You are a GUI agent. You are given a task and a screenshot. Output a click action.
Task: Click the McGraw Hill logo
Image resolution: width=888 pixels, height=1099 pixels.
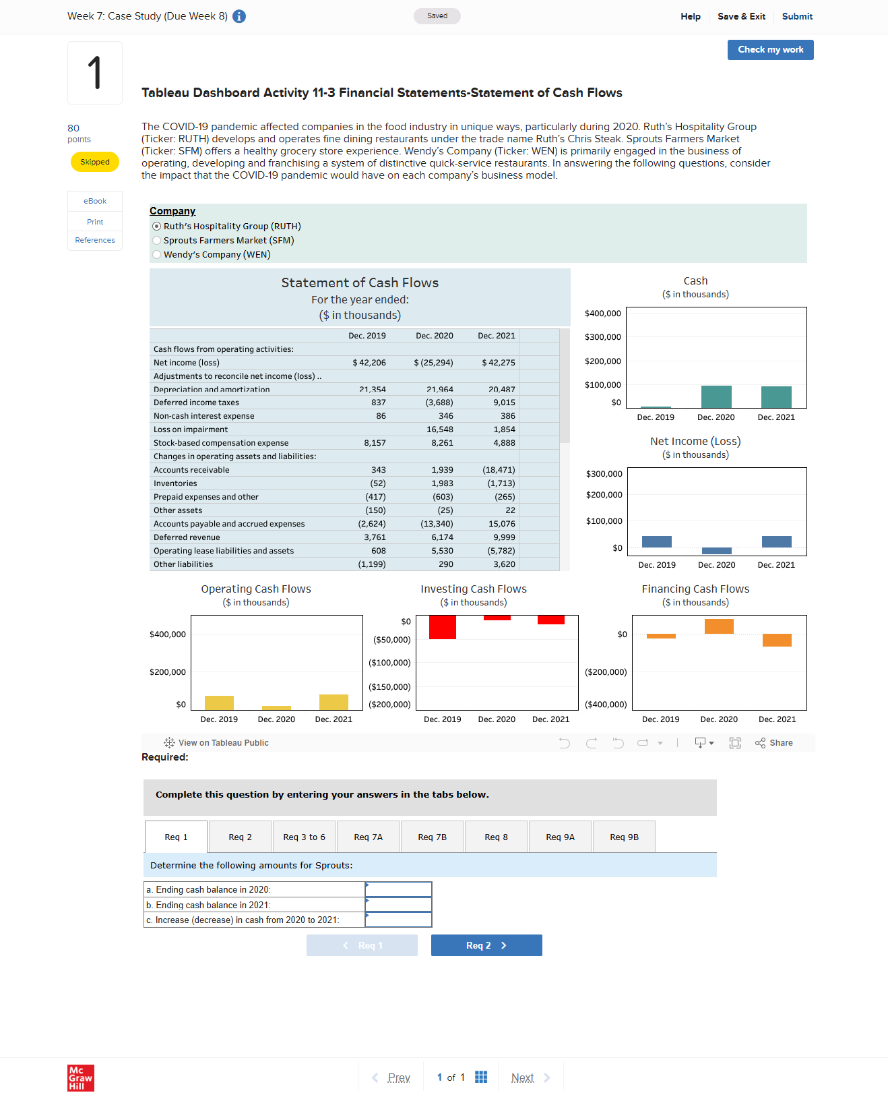(x=81, y=1078)
